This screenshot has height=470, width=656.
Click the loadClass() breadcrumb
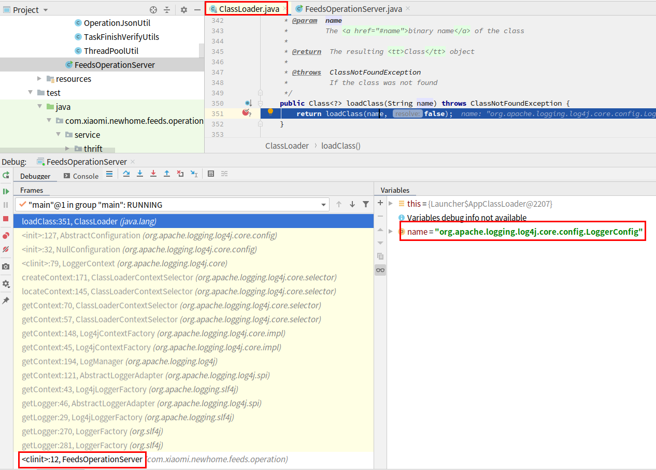pyautogui.click(x=341, y=146)
